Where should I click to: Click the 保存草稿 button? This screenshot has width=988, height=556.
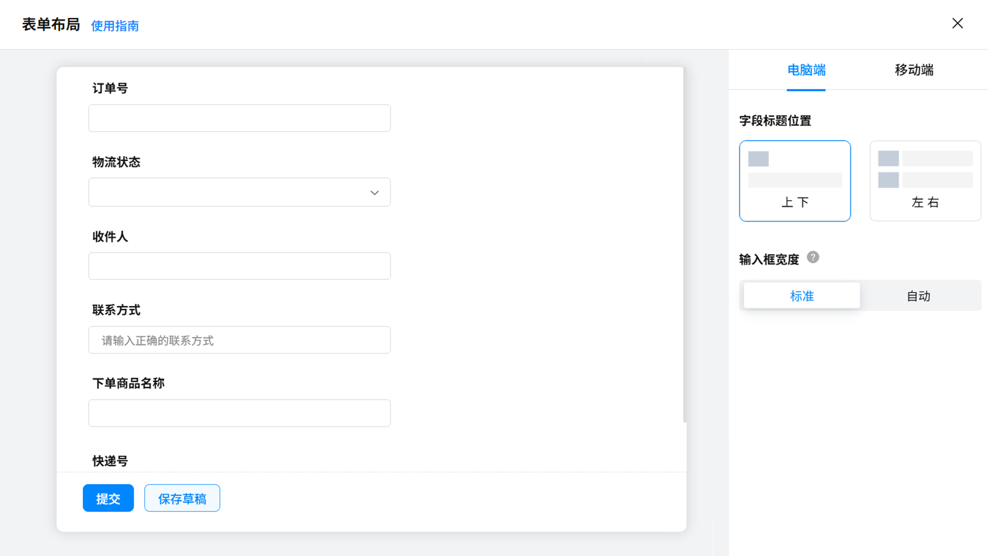click(x=182, y=498)
